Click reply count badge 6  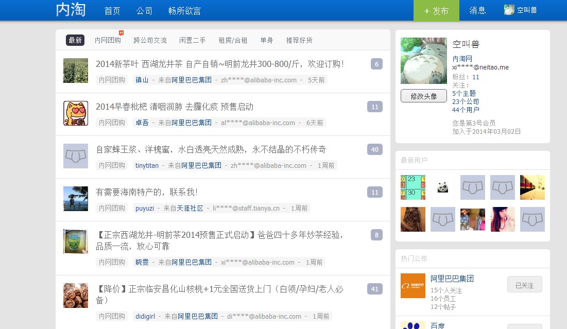[376, 64]
